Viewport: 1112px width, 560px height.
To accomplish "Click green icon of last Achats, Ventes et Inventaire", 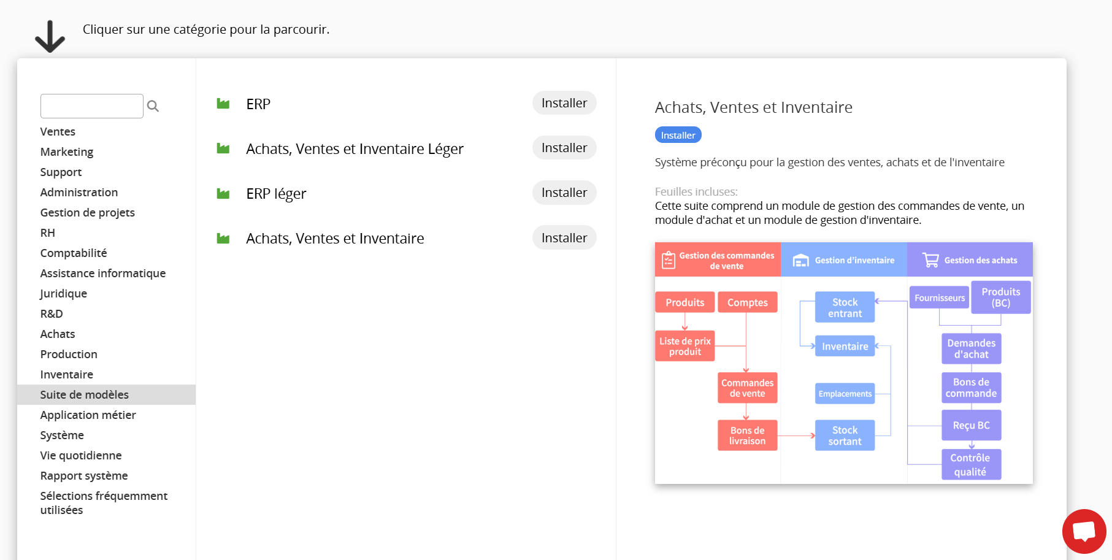I will (223, 239).
